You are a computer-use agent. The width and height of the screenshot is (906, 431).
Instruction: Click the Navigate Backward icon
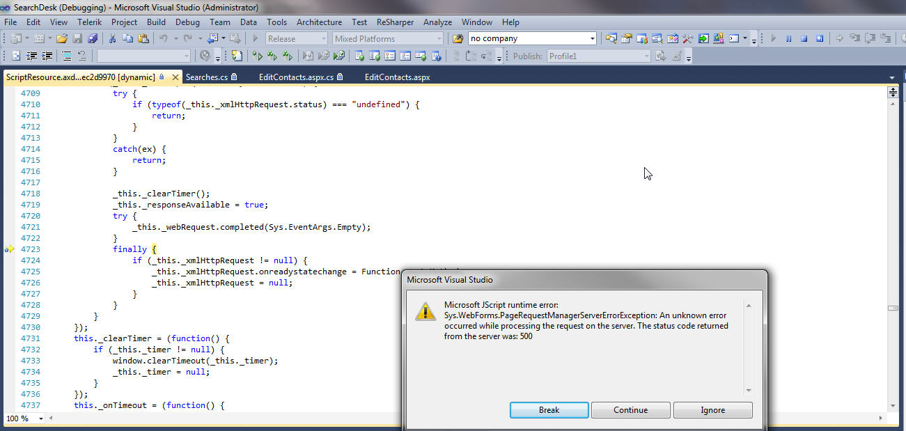point(212,39)
